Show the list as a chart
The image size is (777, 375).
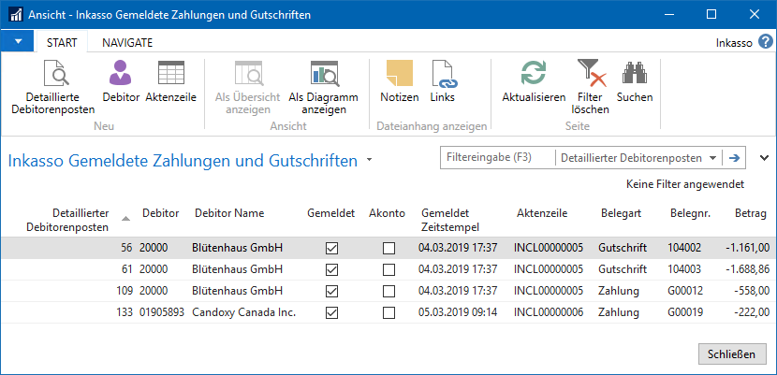click(324, 87)
